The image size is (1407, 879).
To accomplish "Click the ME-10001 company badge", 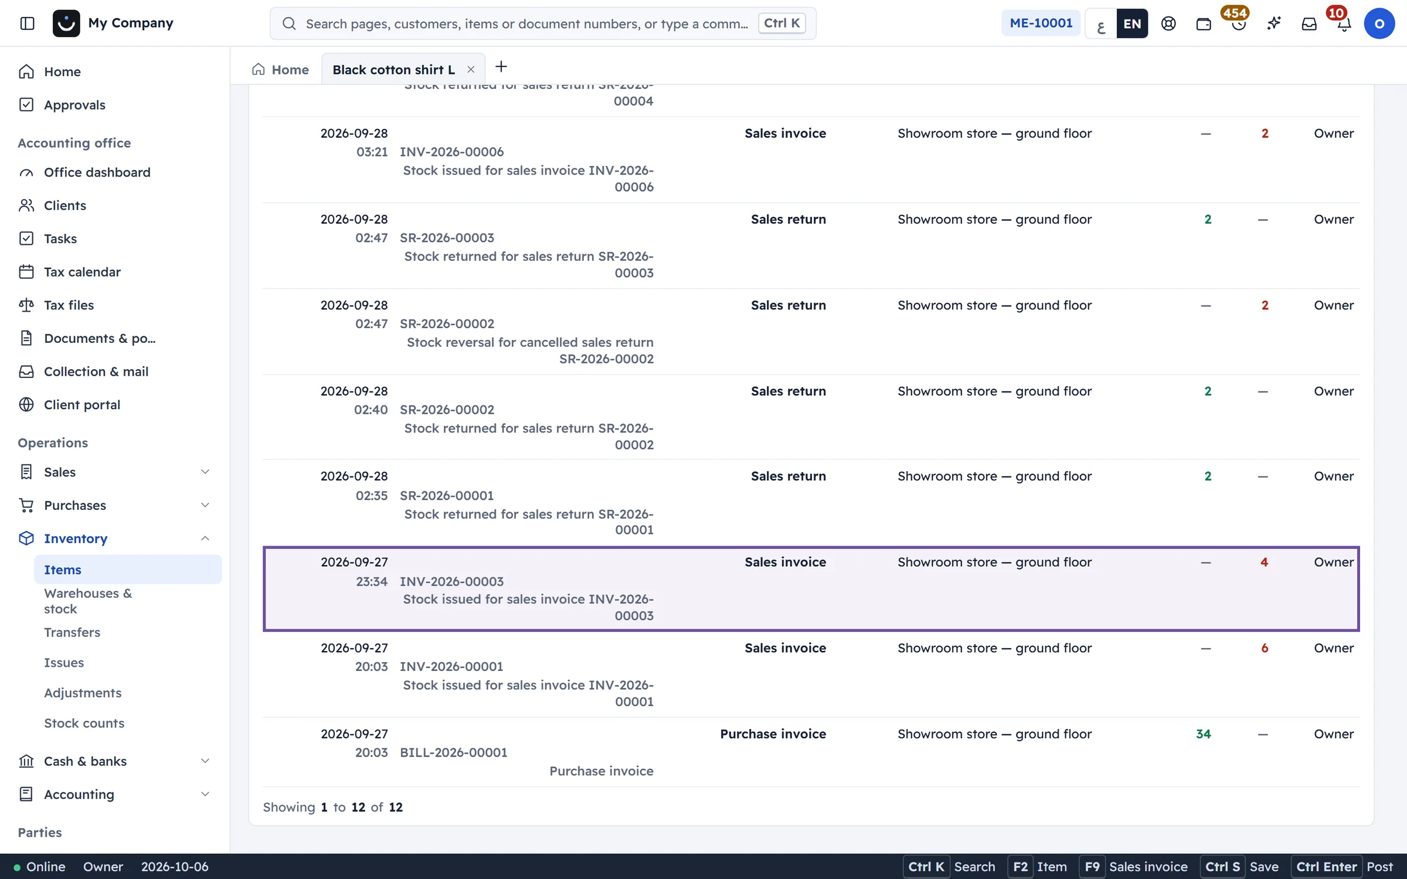I will pos(1041,23).
